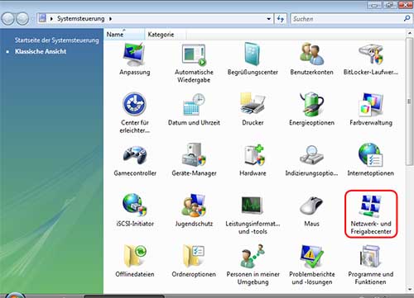
Task: Expand the arrow after Systemsteuerung breadcrumb
Action: click(110, 19)
